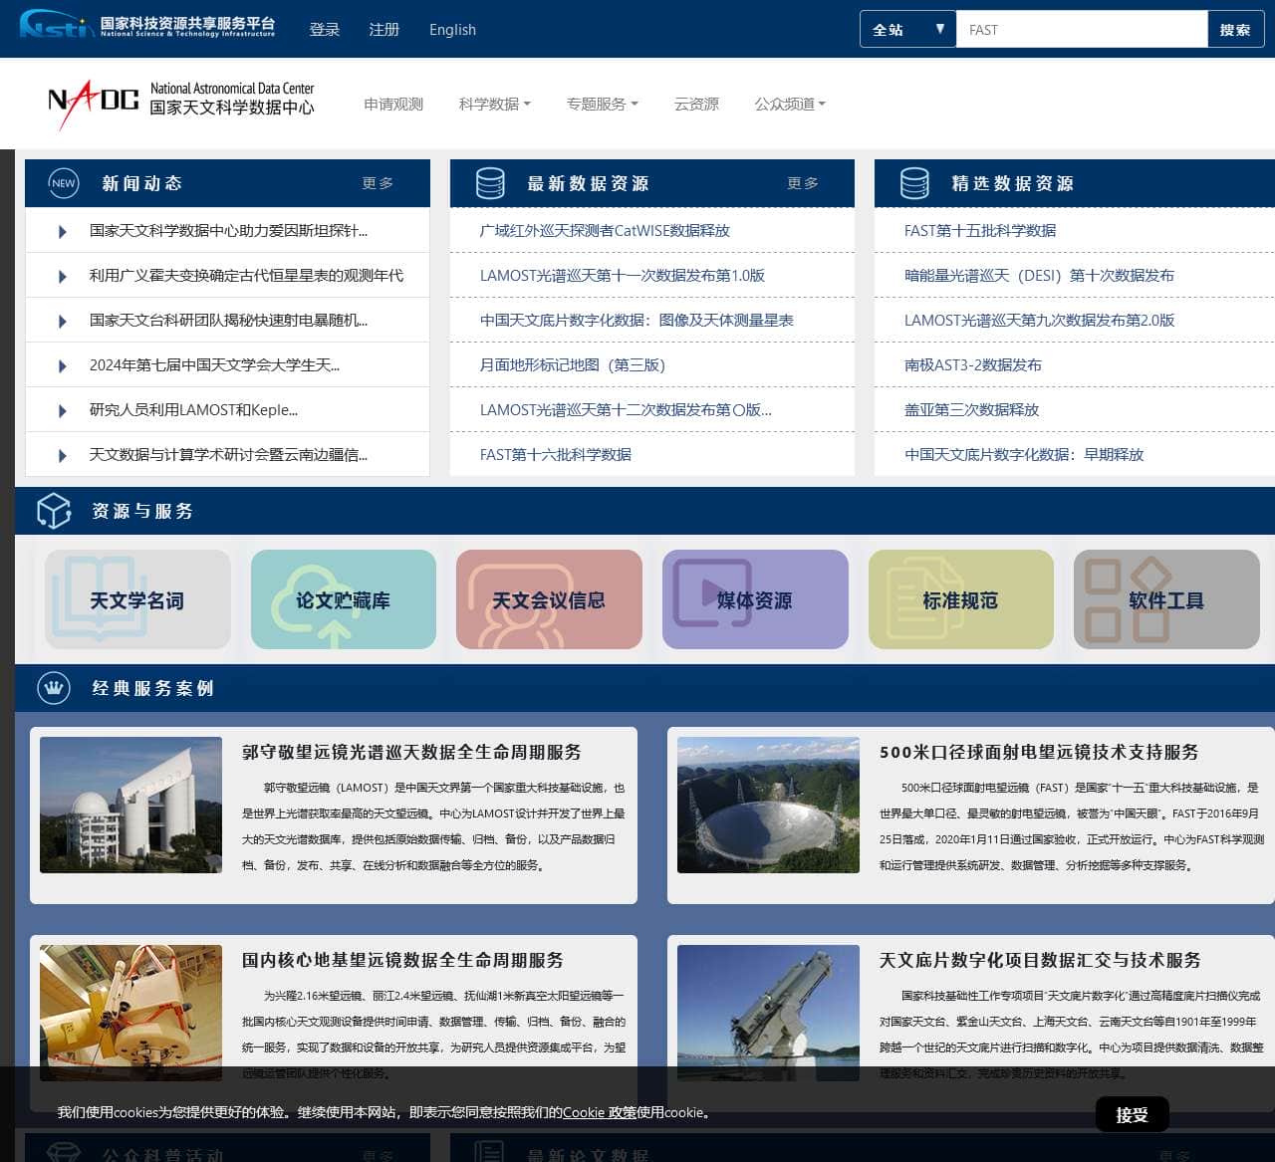Expand the 专题服务 menu
Image resolution: width=1275 pixels, height=1162 pixels.
pyautogui.click(x=602, y=104)
